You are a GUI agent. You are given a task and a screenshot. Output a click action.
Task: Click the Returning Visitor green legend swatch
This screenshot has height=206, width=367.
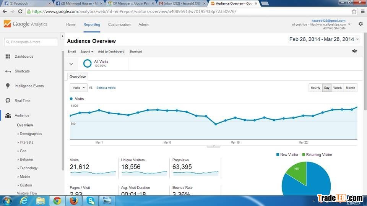(304, 154)
